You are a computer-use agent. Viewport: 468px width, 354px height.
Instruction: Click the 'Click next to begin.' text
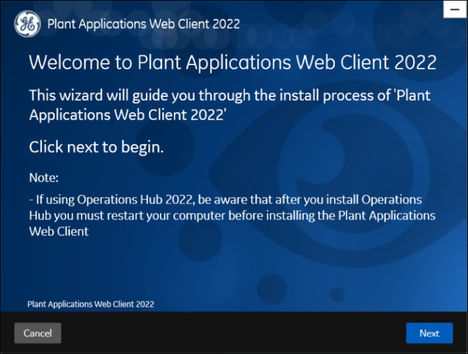[x=96, y=147]
